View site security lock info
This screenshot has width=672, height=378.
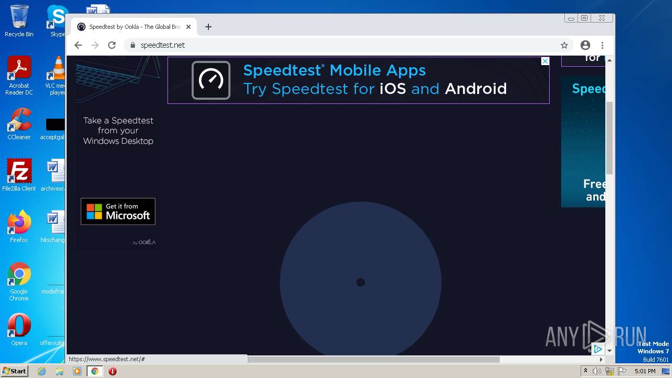click(133, 45)
